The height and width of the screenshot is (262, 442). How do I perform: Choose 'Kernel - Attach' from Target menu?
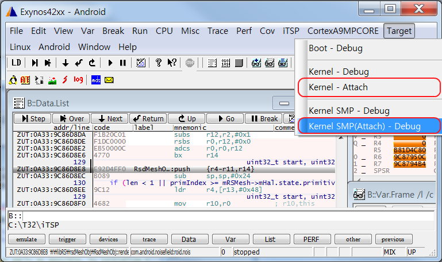click(338, 87)
